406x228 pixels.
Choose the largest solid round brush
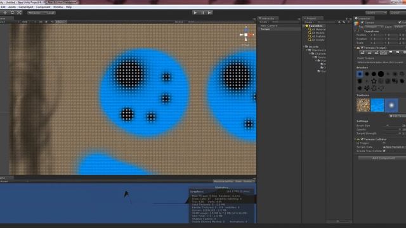click(x=381, y=74)
